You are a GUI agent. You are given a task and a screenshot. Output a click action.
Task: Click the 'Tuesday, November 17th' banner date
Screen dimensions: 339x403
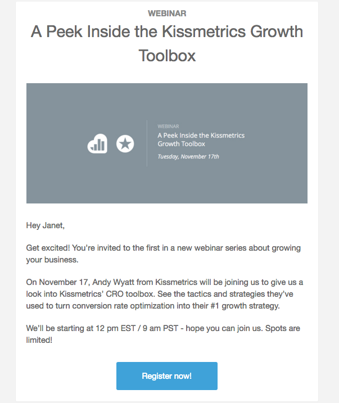coord(188,156)
